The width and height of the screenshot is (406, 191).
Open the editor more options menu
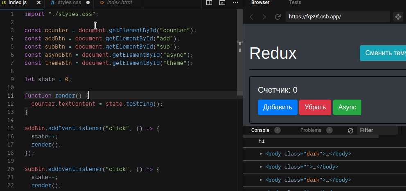[x=235, y=2]
